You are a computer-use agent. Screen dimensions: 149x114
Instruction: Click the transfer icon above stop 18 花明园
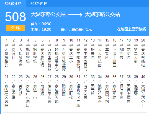129,45
